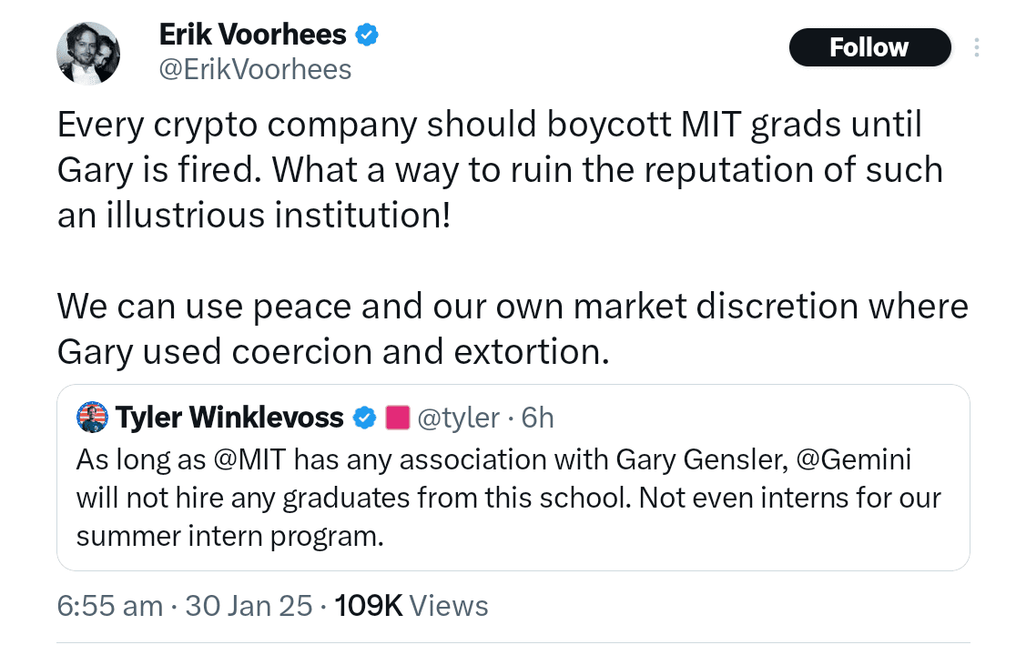Open the three-dot more options menu

978,47
